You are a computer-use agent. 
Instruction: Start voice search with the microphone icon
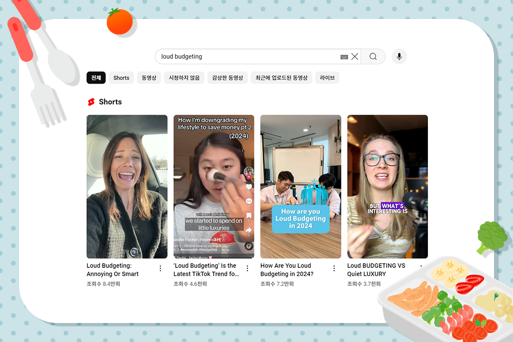(399, 57)
